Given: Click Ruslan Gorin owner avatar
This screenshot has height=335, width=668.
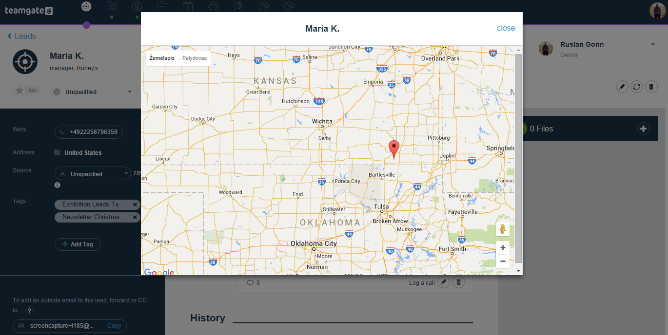Looking at the screenshot, I should tap(546, 48).
